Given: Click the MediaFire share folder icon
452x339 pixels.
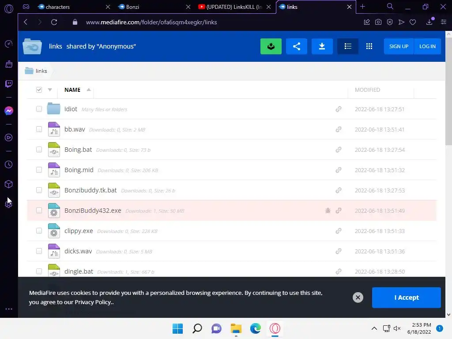Looking at the screenshot, I should [x=296, y=46].
